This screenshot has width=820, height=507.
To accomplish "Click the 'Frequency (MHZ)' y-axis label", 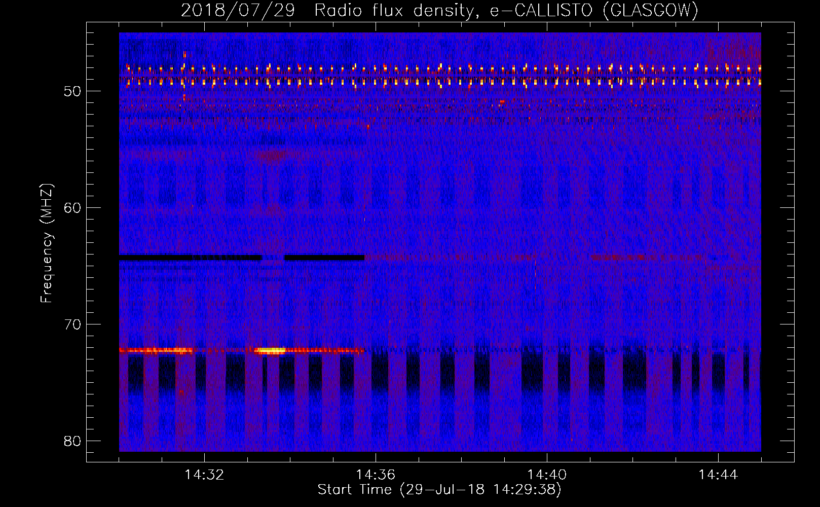I will click(x=47, y=243).
